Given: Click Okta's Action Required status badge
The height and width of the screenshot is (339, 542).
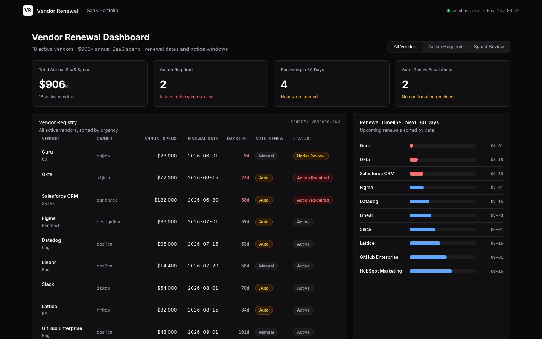Looking at the screenshot, I should point(313,178).
